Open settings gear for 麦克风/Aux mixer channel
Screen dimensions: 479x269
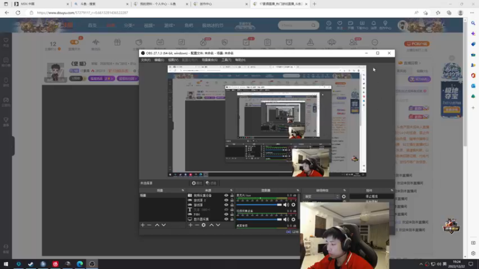pyautogui.click(x=293, y=204)
